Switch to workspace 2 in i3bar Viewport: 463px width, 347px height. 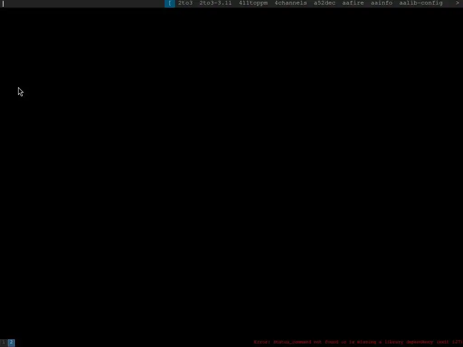[11, 342]
